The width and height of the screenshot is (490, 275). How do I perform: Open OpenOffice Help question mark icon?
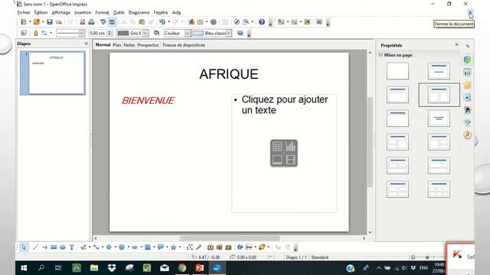(262, 22)
